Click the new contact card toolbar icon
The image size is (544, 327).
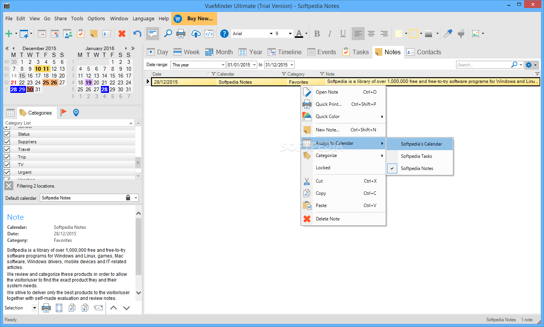pos(107,34)
